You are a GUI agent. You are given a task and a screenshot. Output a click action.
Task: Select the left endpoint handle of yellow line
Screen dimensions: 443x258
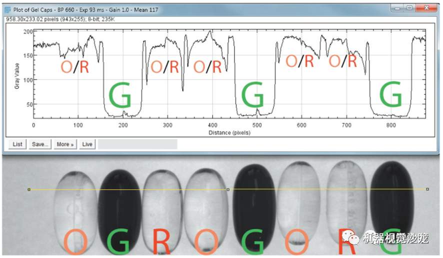[29, 189]
